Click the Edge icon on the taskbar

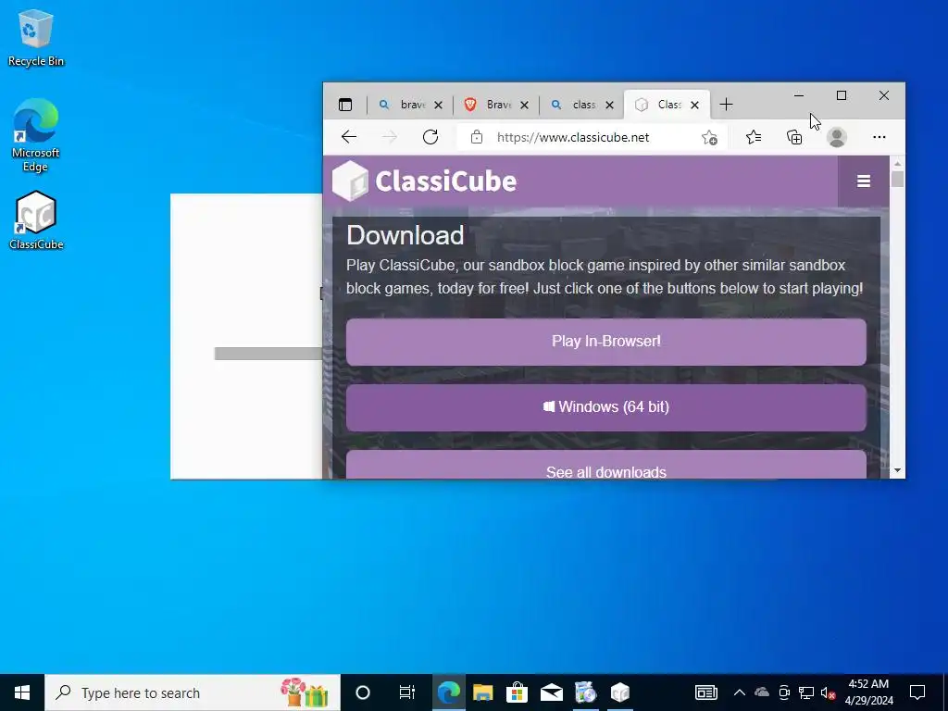click(x=449, y=692)
